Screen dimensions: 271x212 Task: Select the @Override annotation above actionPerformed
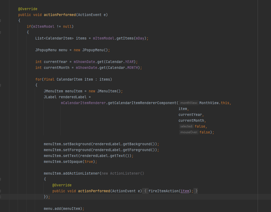[28, 9]
